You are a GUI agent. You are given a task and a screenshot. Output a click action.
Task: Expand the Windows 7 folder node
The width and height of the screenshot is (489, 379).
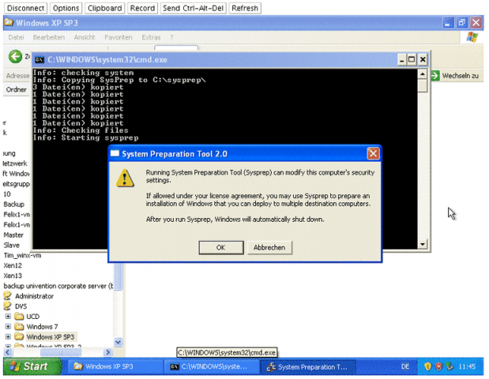8,327
